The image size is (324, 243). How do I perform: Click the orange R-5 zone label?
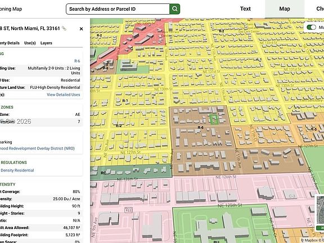pyautogui.click(x=314, y=129)
